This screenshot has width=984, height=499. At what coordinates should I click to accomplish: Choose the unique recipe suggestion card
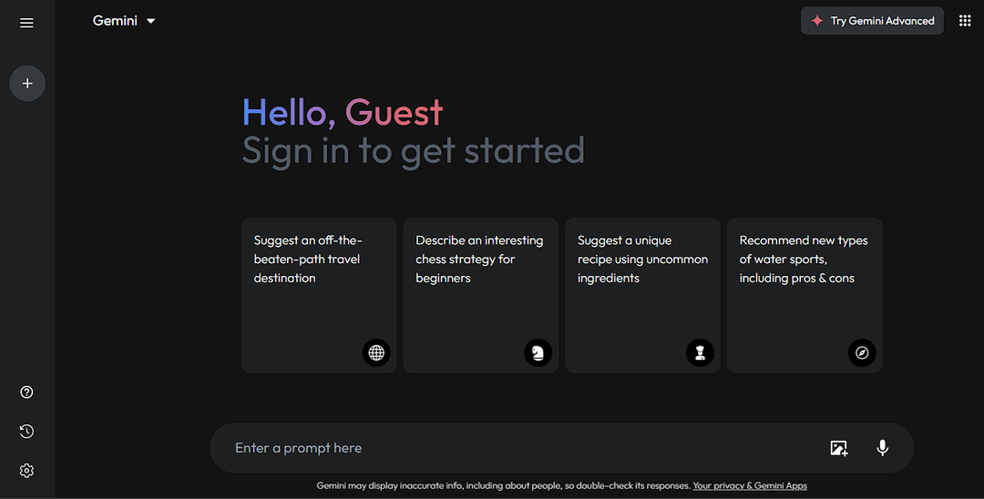click(642, 282)
